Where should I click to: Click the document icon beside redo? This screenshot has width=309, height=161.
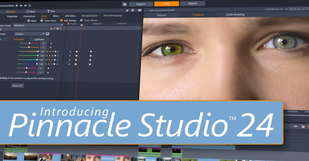point(30,5)
